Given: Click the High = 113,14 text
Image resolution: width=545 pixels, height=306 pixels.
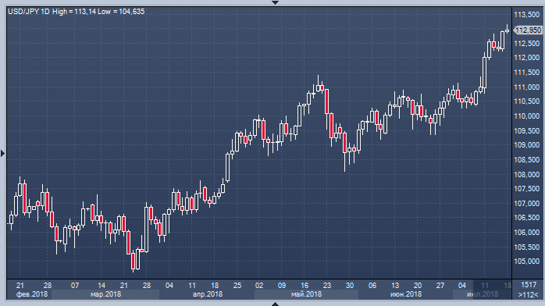Looking at the screenshot, I should 74,12.
